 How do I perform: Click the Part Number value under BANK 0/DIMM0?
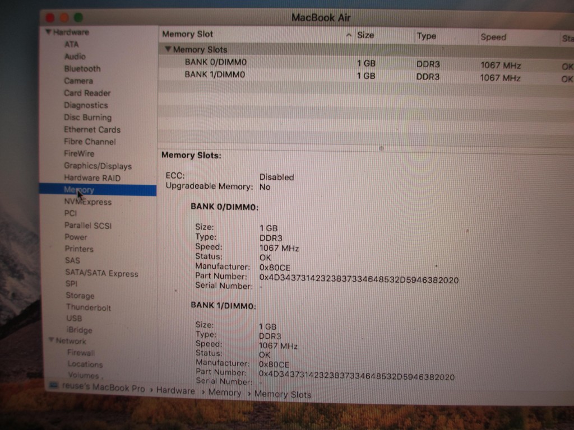click(359, 279)
